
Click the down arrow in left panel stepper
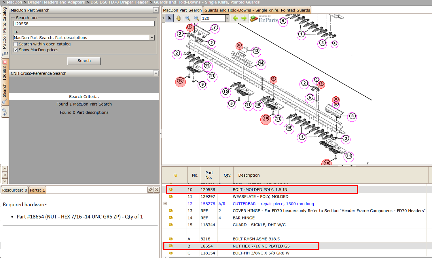[5, 181]
